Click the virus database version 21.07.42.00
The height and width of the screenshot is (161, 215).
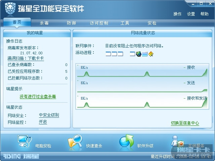click(31, 53)
